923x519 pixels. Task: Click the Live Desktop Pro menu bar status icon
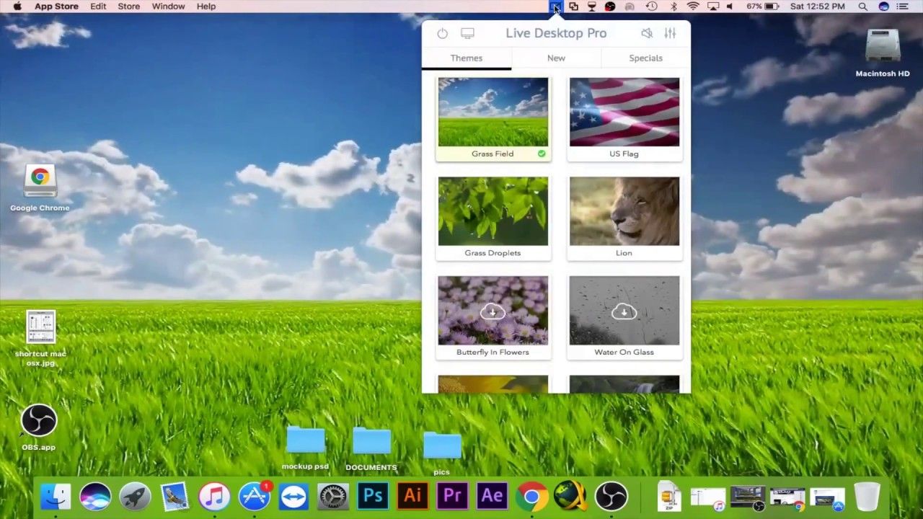tap(555, 6)
